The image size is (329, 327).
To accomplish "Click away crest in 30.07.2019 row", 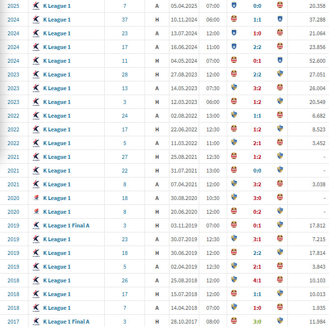I will pyautogui.click(x=280, y=238).
